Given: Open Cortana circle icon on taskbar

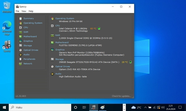Looking at the screenshot, I should (x=76, y=107).
